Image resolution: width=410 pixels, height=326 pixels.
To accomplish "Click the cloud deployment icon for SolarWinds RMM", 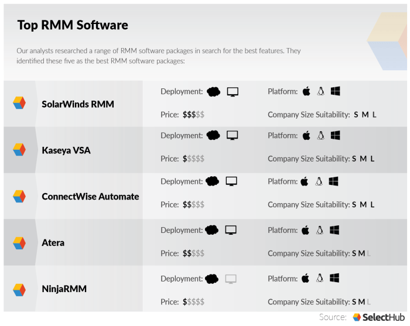I will (214, 92).
